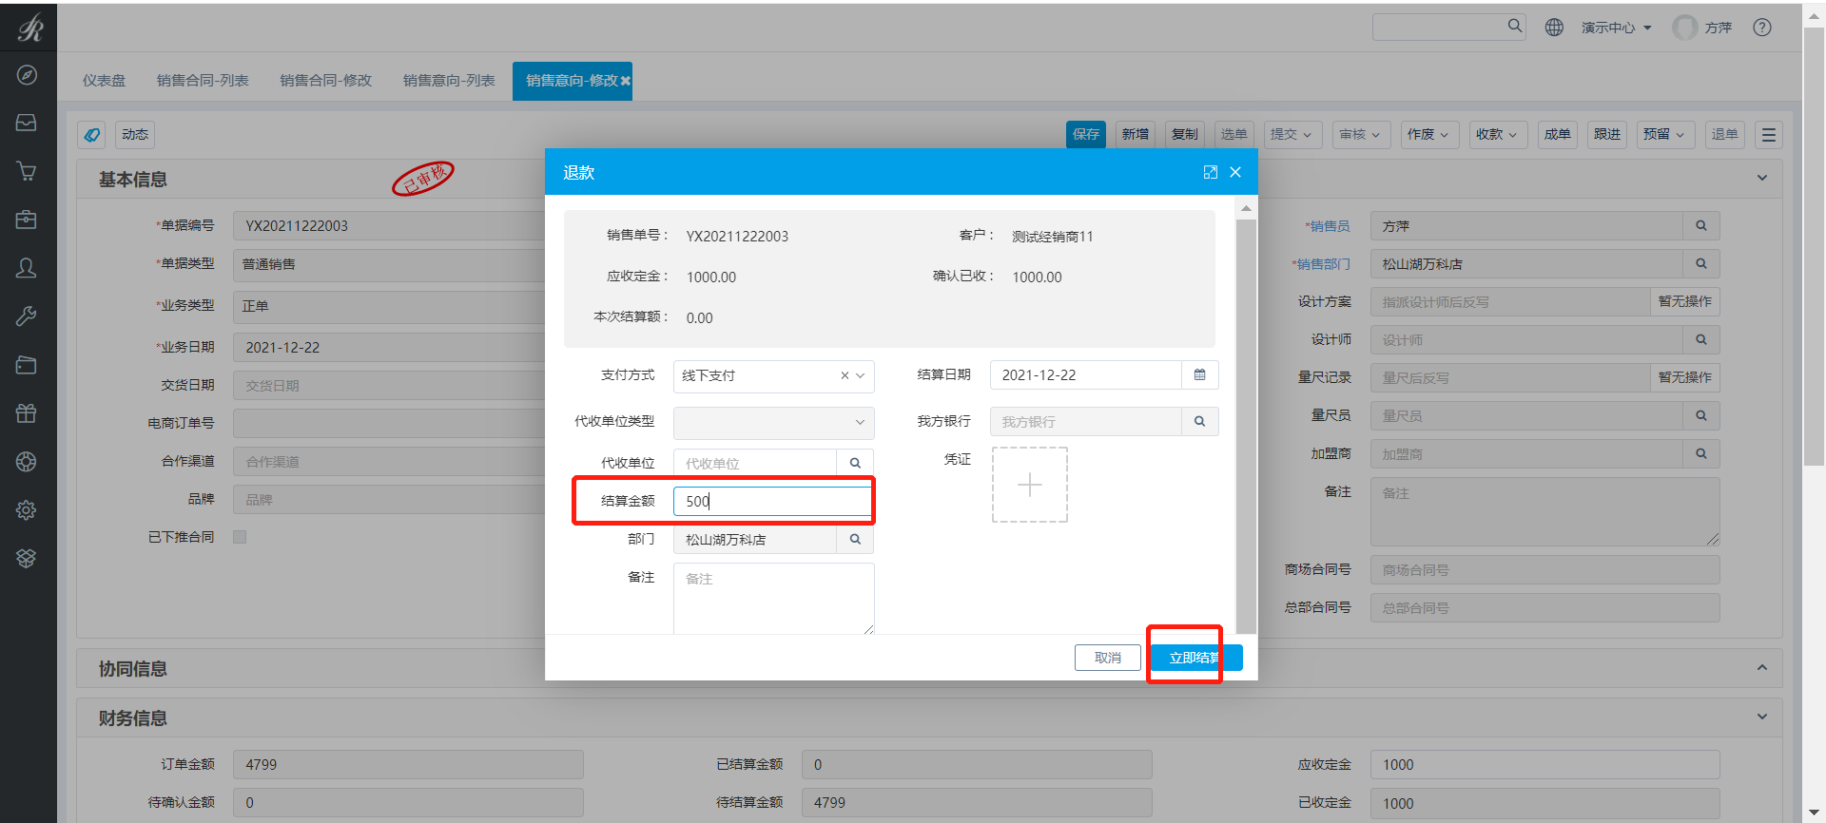This screenshot has height=823, width=1826.
Task: Click 取消 in the refund dialog
Action: 1108,658
